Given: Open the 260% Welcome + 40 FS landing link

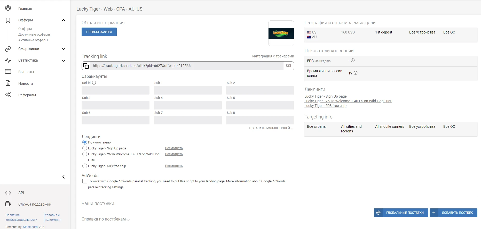Looking at the screenshot, I should 348,101.
